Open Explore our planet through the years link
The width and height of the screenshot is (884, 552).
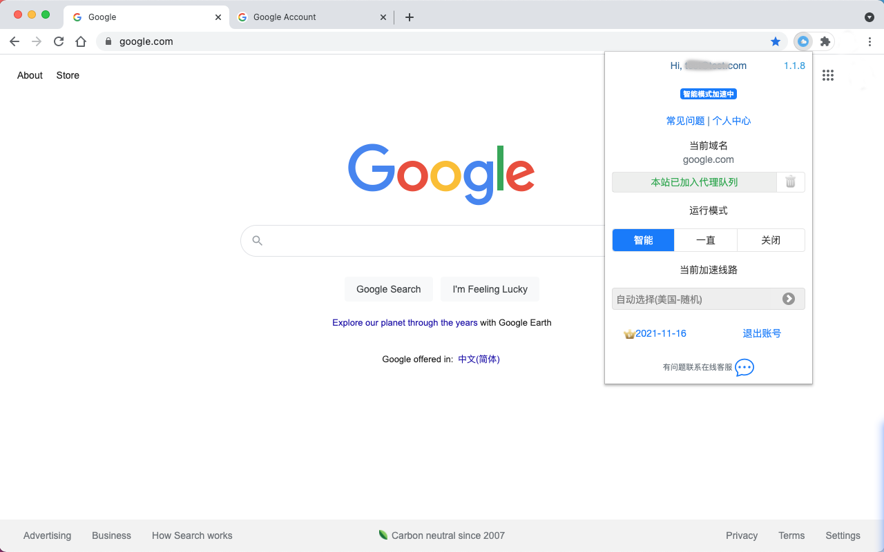pyautogui.click(x=405, y=322)
